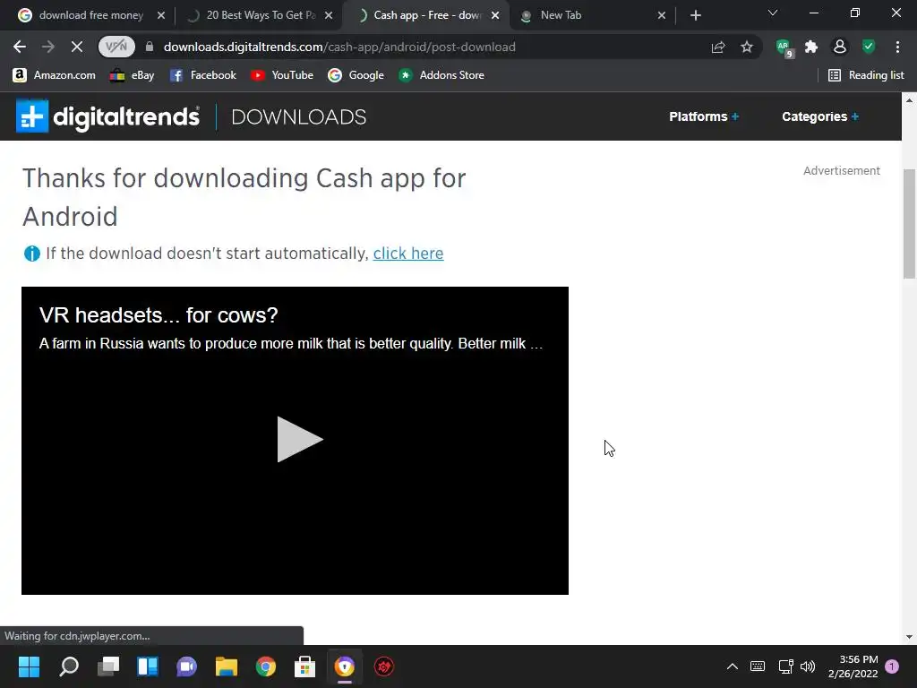Open the Reading list
This screenshot has width=917, height=688.
pos(866,75)
